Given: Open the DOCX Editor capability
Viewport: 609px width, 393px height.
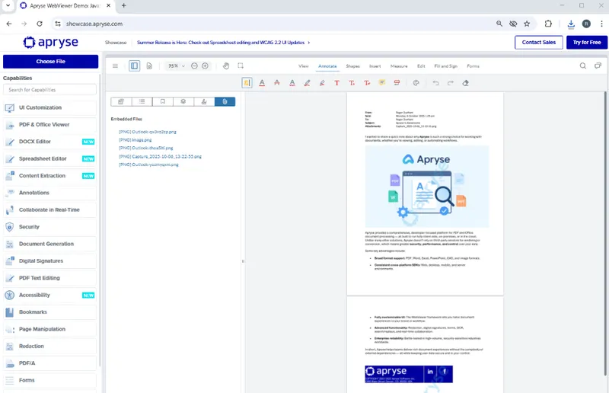Looking at the screenshot, I should pyautogui.click(x=50, y=142).
